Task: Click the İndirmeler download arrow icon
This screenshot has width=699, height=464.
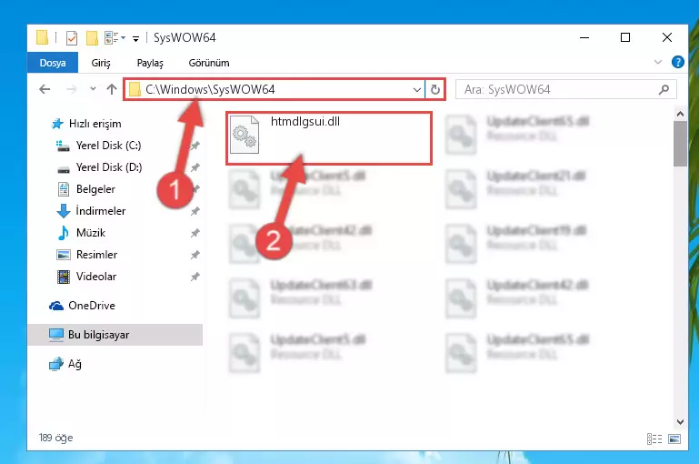Action: pos(64,211)
